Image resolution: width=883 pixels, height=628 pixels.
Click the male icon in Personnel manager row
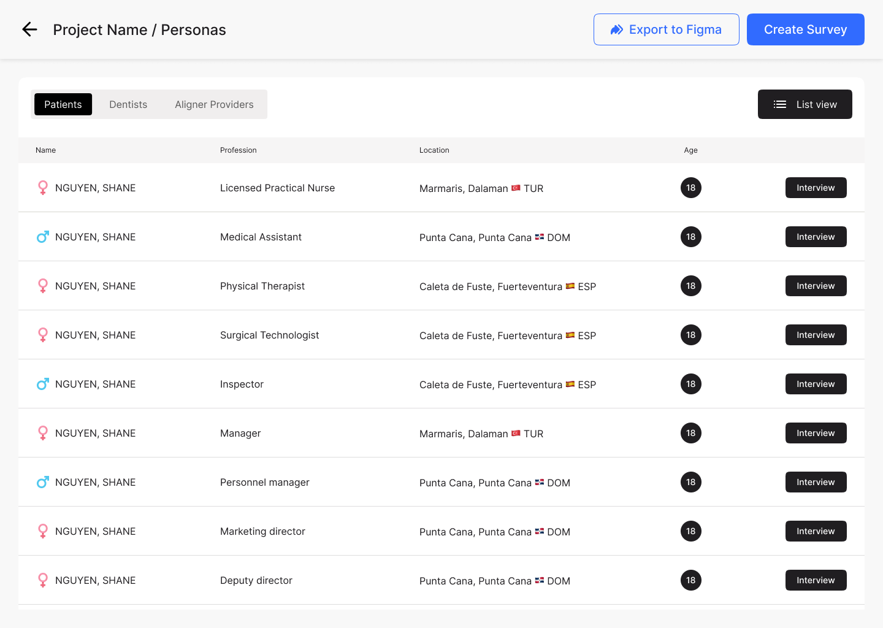tap(43, 482)
